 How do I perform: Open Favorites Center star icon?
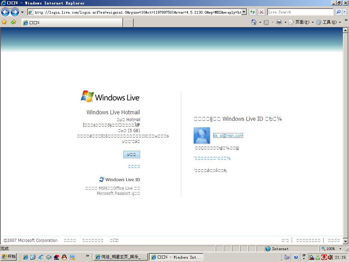4,22
